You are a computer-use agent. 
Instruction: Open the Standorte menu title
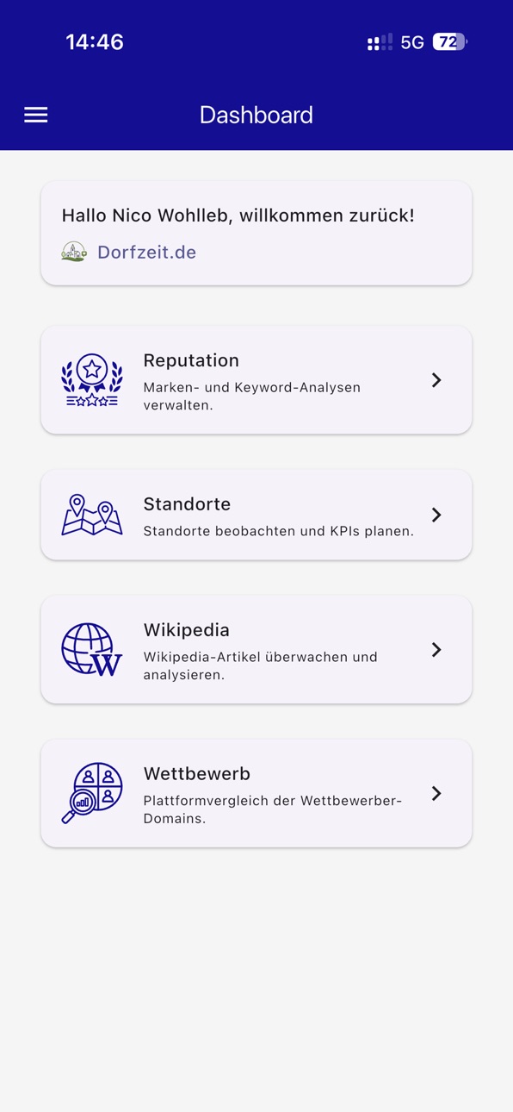187,503
